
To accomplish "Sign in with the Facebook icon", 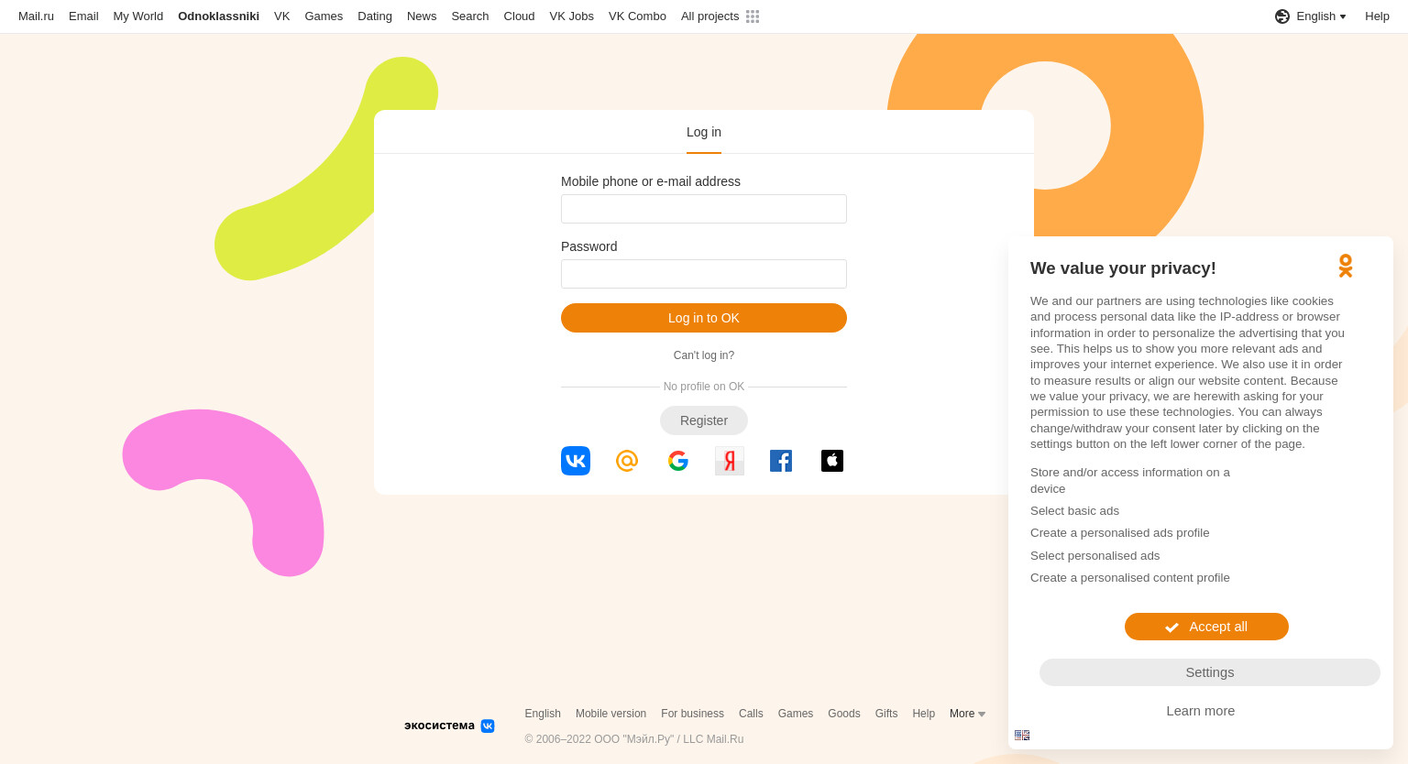I will [781, 461].
